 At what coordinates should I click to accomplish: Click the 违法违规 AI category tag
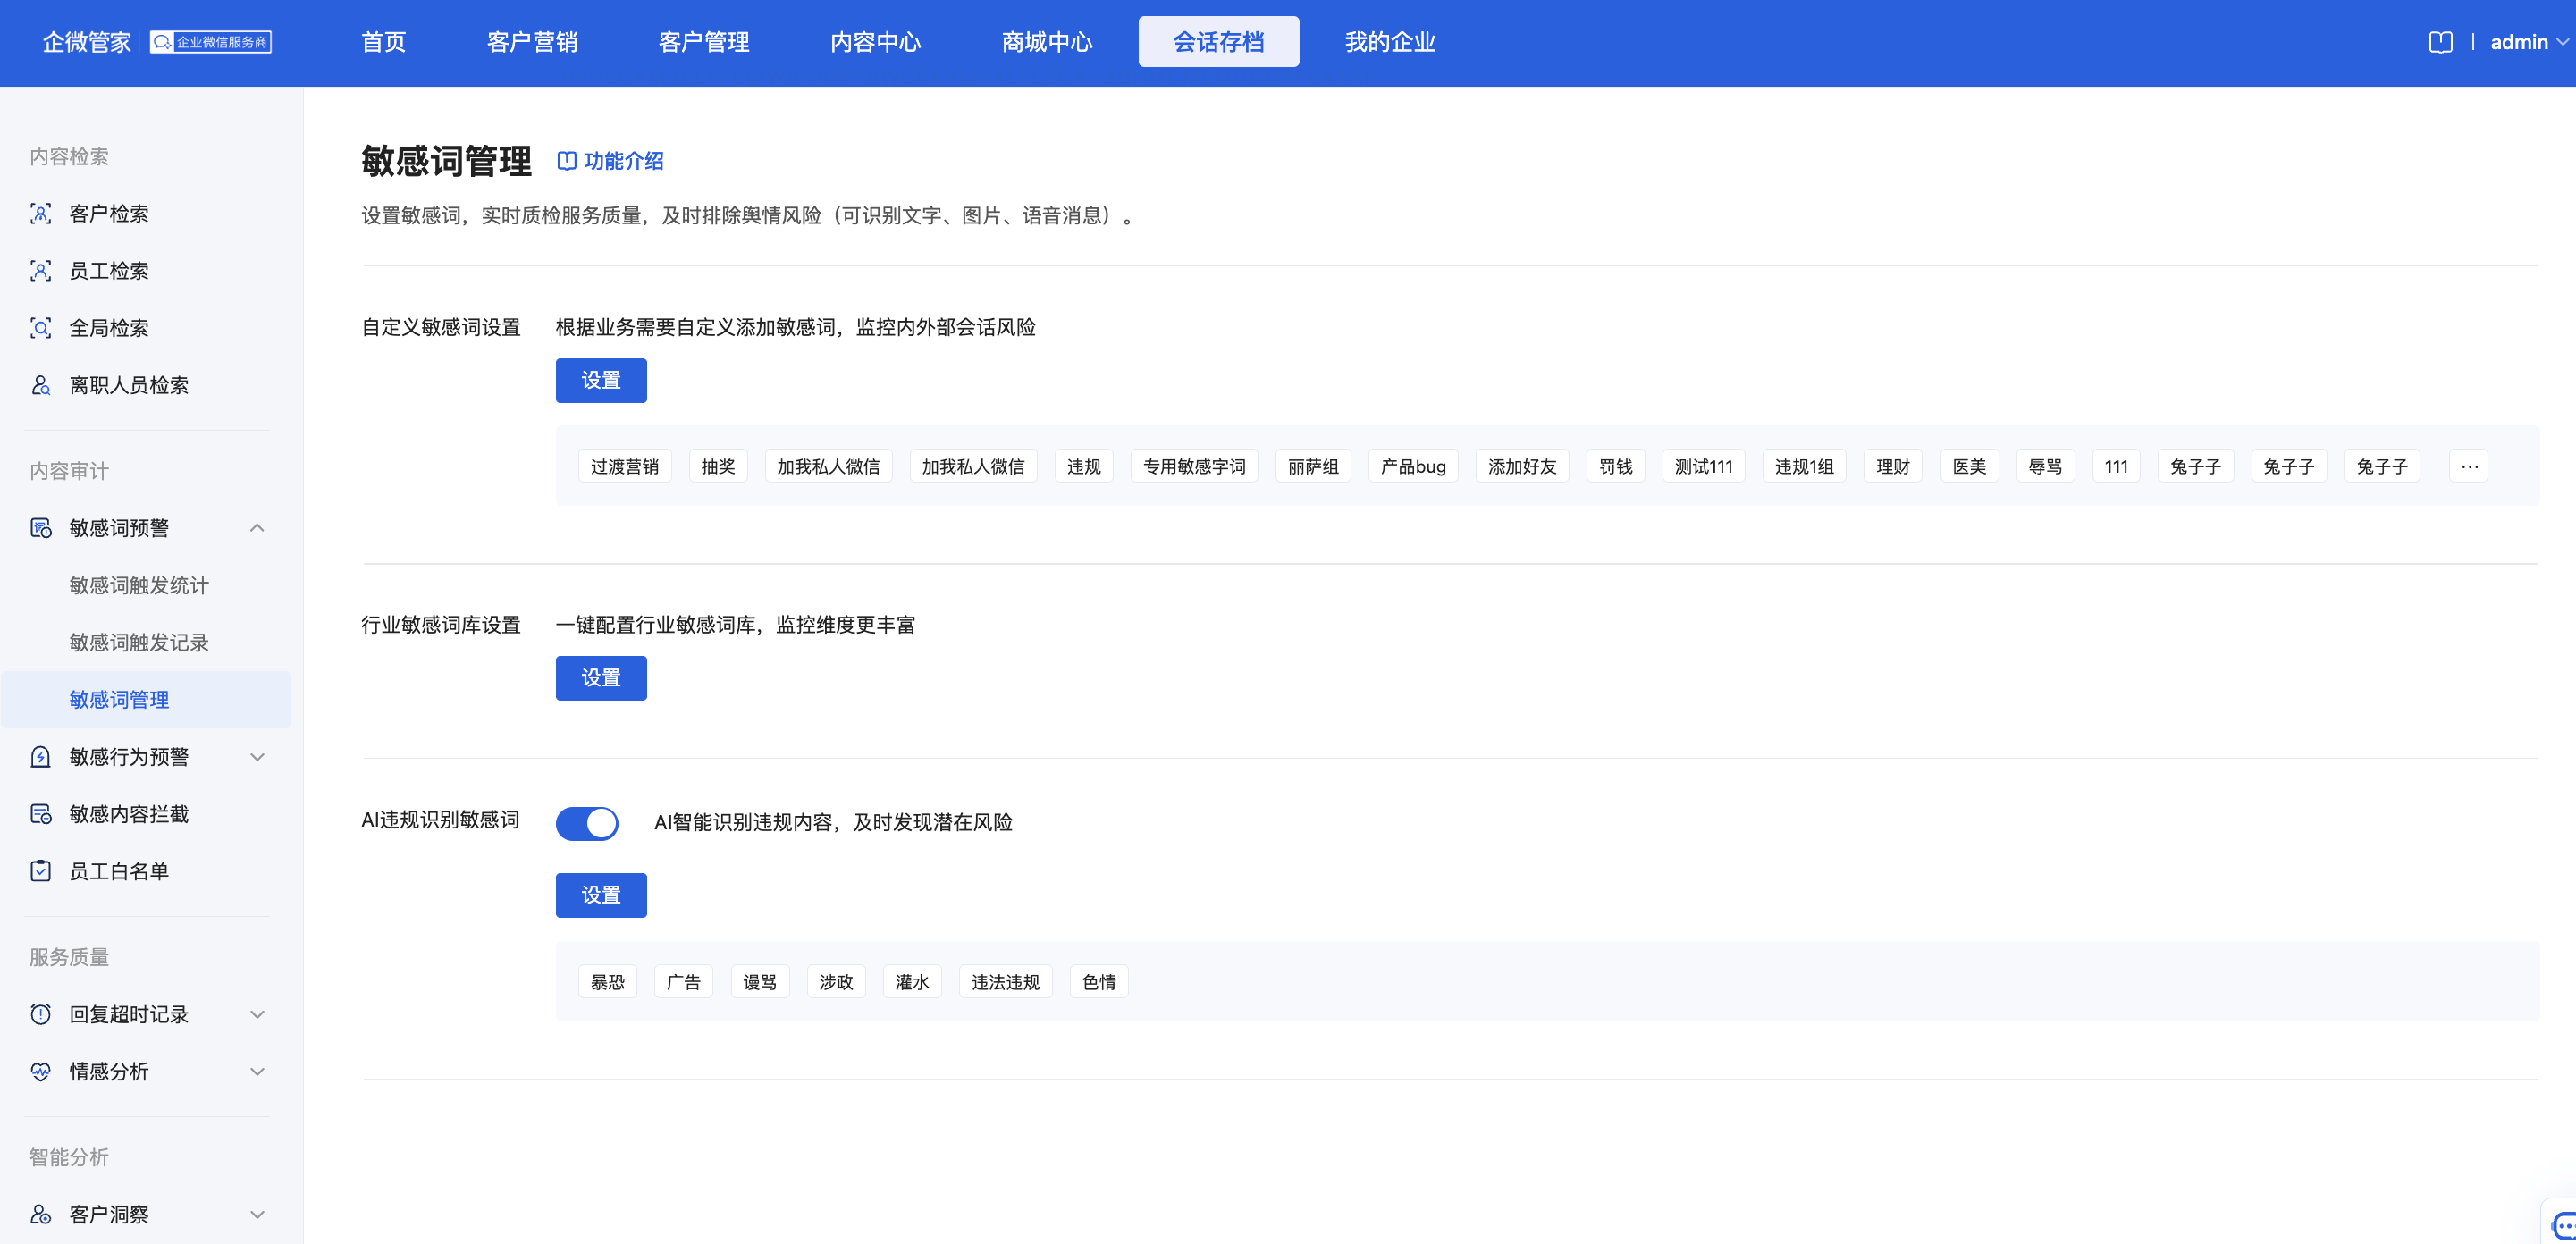point(1005,982)
